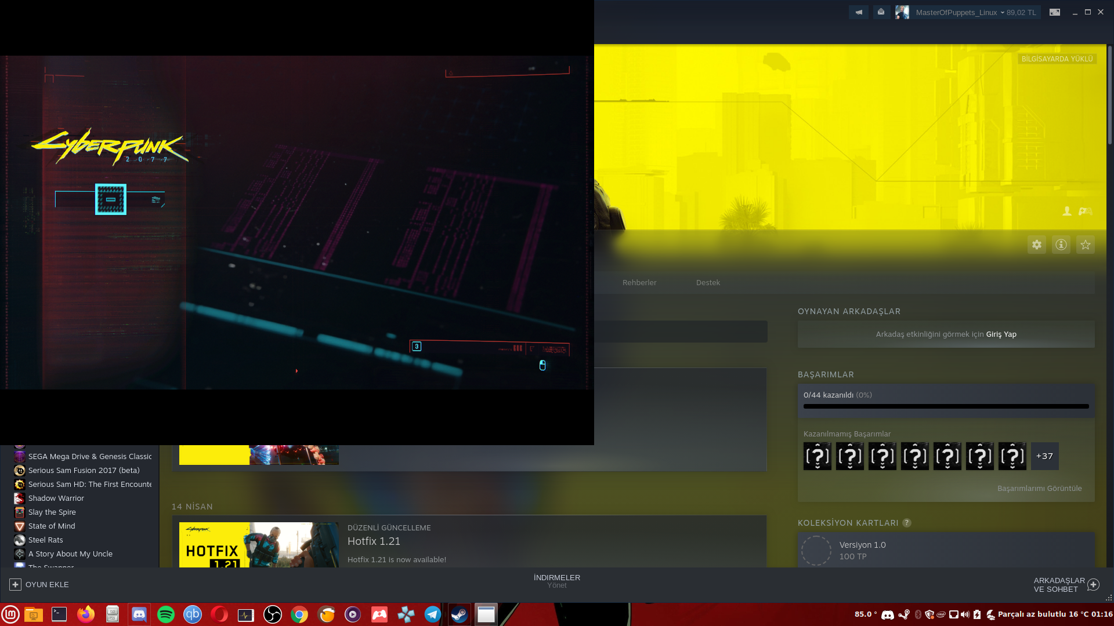The height and width of the screenshot is (626, 1114).
Task: Open the wired network tray icon
Action: click(x=953, y=615)
